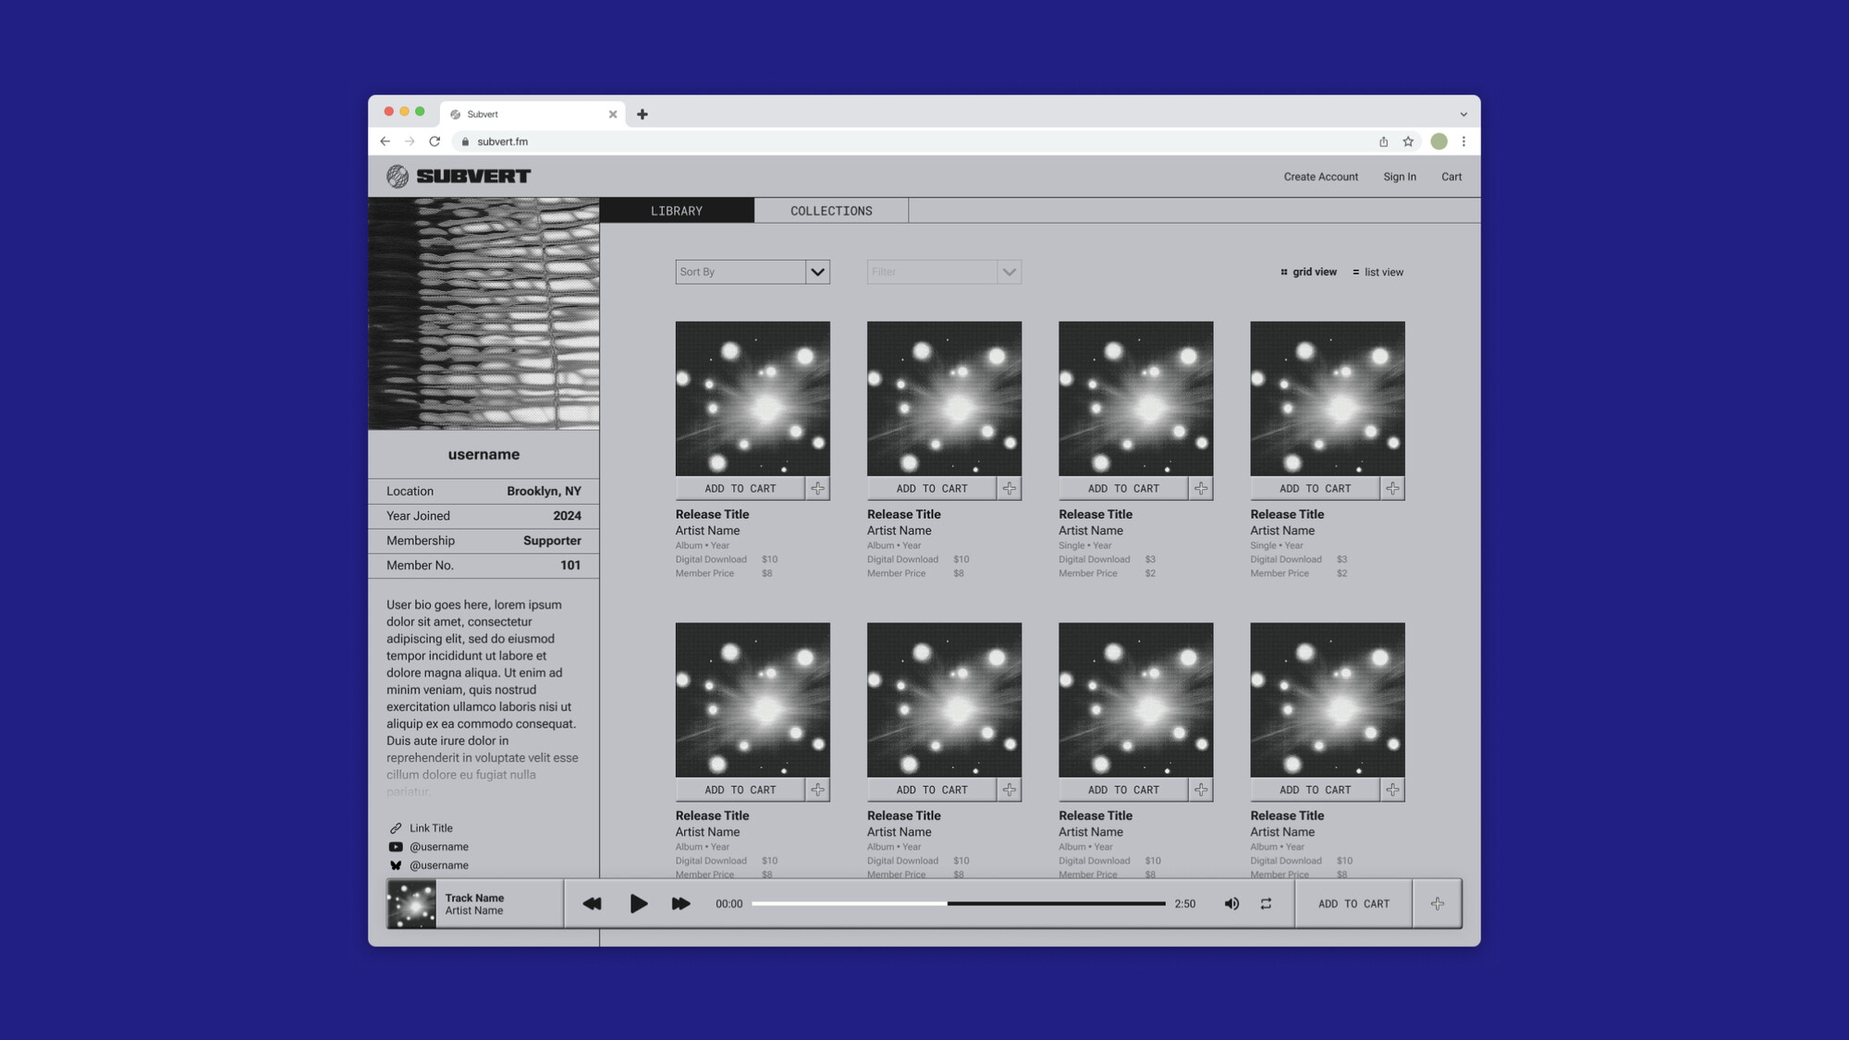Skip to the previous track
The height and width of the screenshot is (1040, 1849).
coord(592,903)
